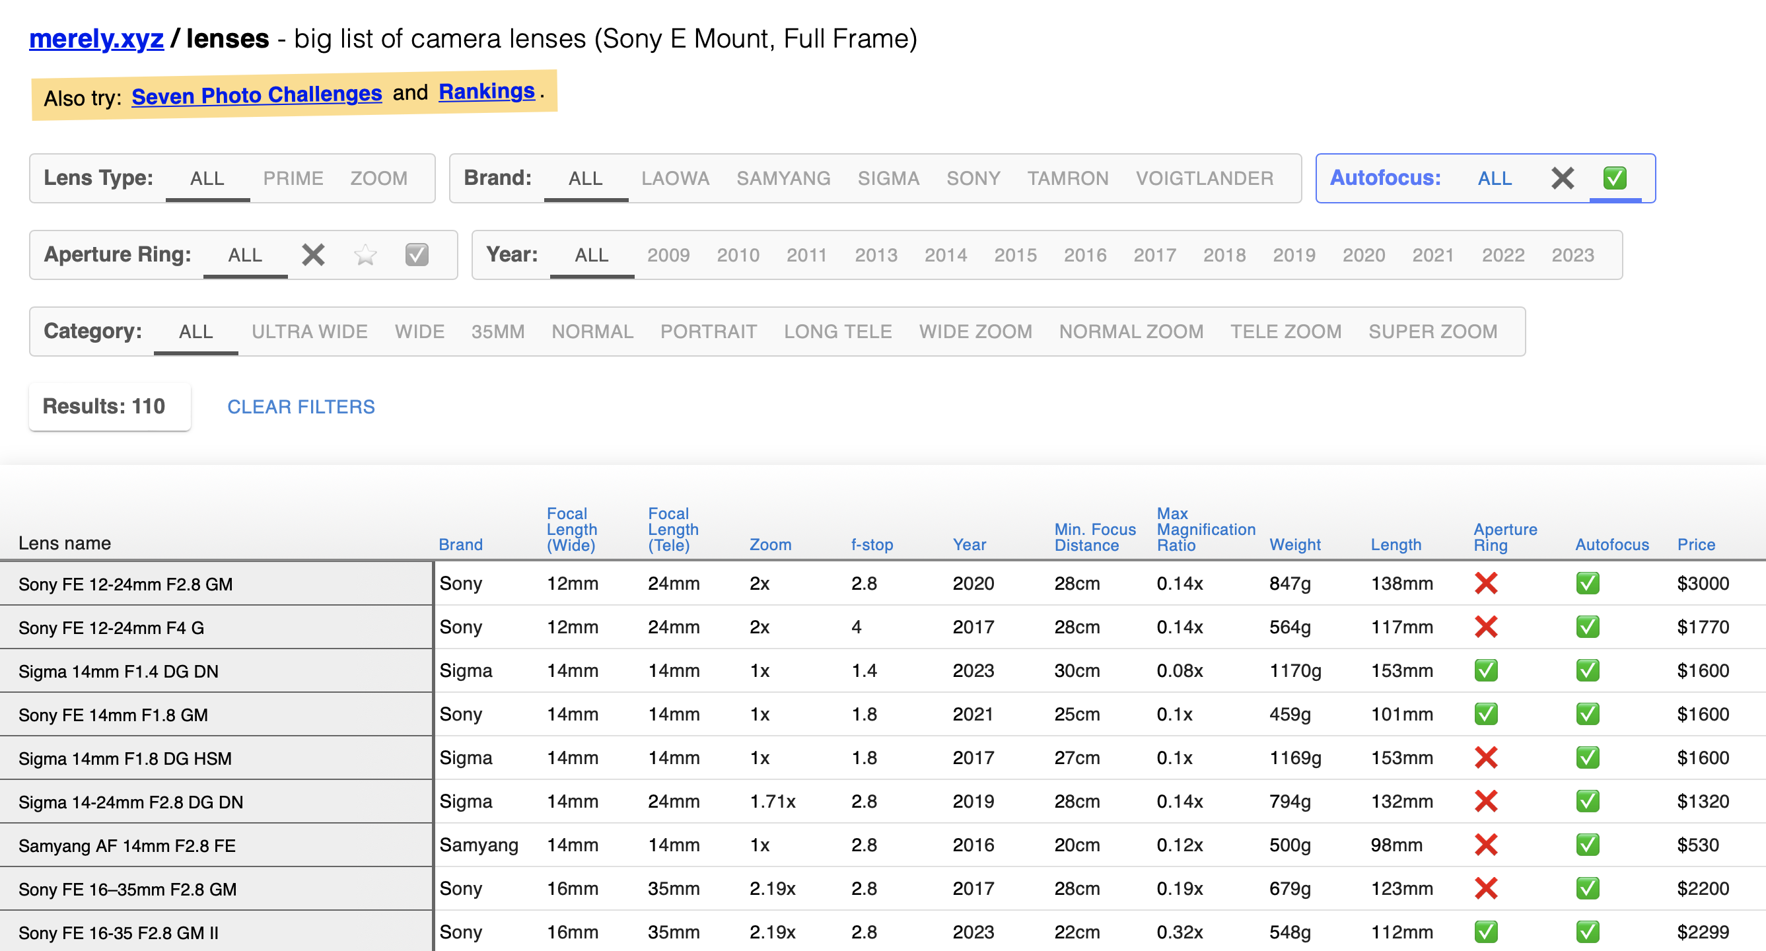Viewport: 1766px width, 951px height.
Task: Set Category filter to ALL
Action: point(195,332)
